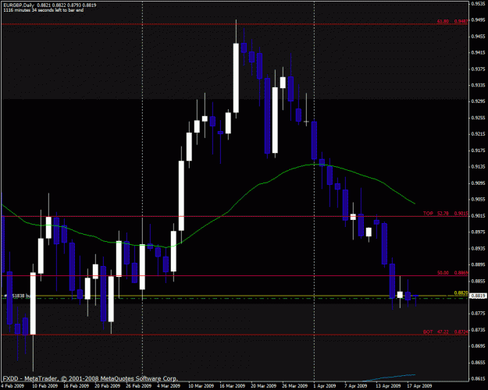This screenshot has width=488, height=390.
Task: Click the 0.9255 price scale value
Action: 479,118
